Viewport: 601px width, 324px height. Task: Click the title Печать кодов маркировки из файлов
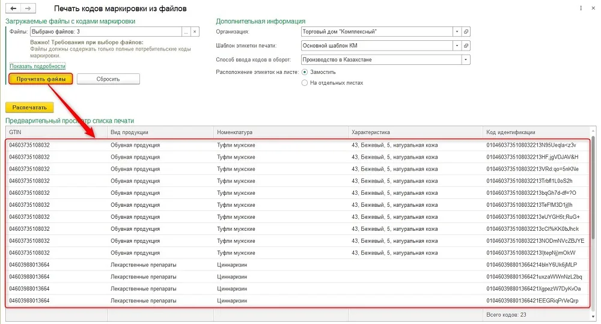[120, 8]
